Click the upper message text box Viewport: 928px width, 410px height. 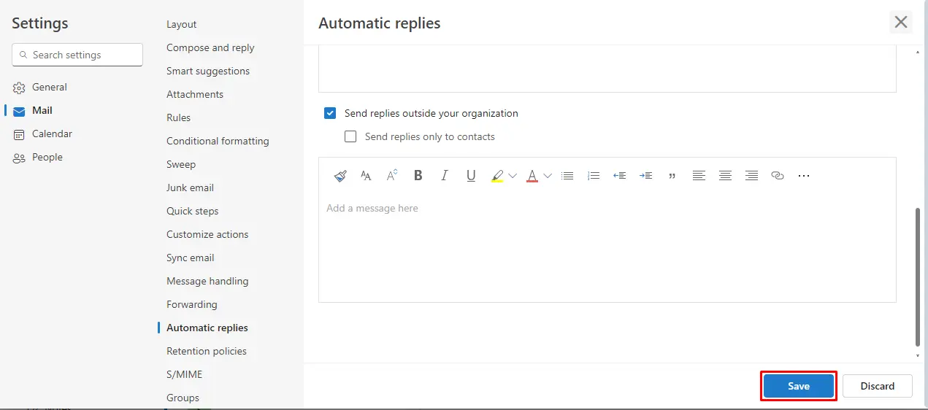(607, 69)
